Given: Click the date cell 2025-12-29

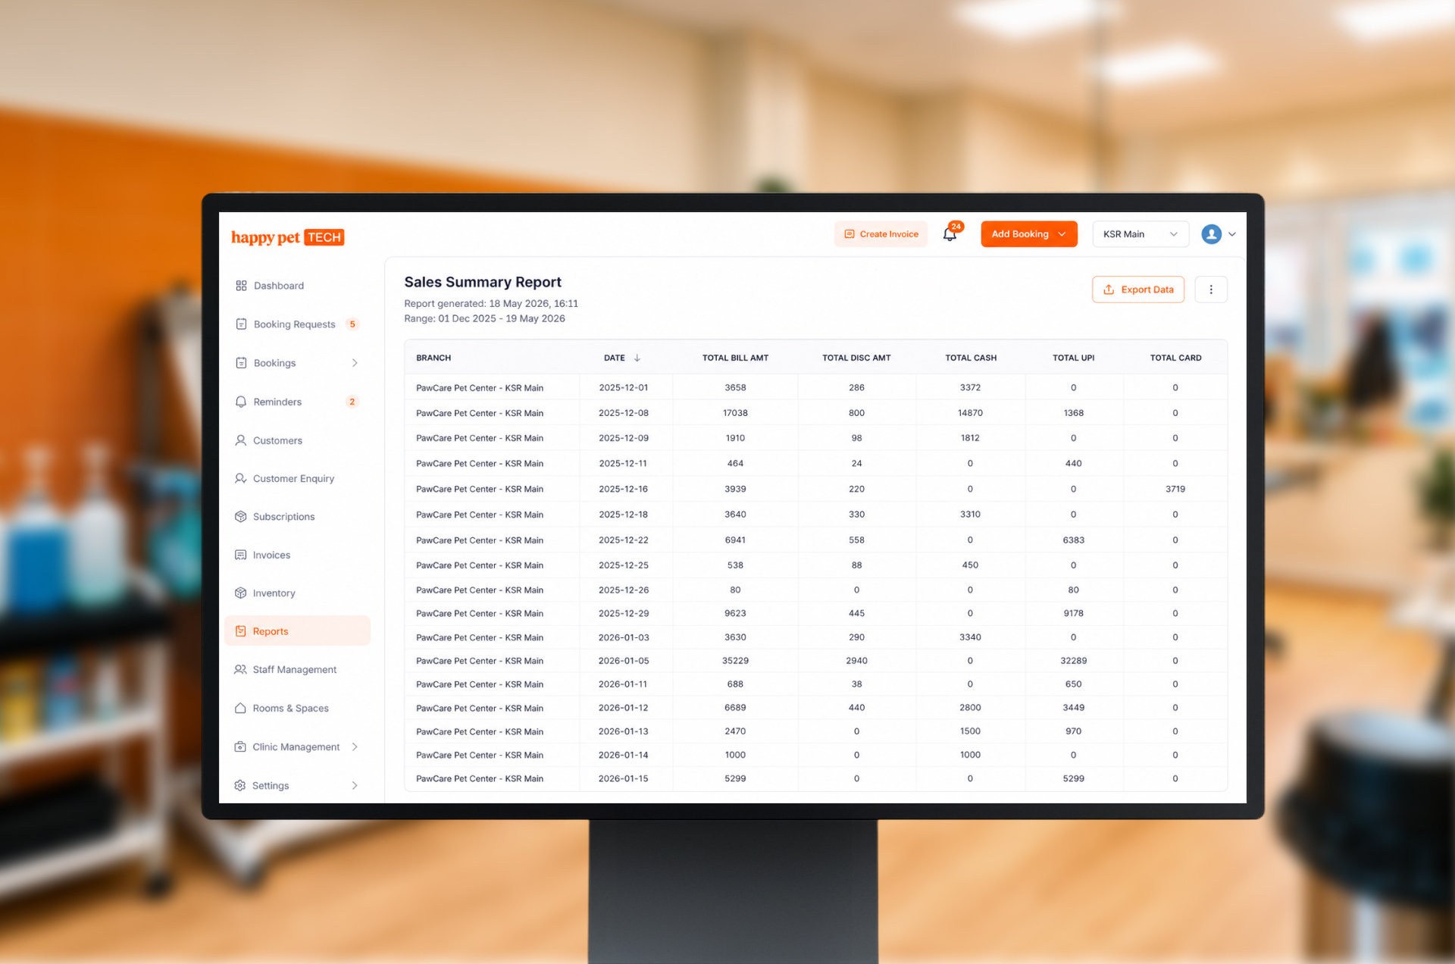Looking at the screenshot, I should [624, 613].
